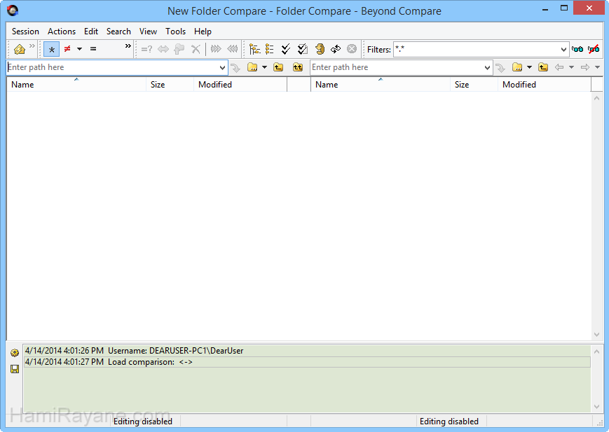The image size is (609, 432).
Task: Sort left pane by Name column
Action: [x=76, y=85]
